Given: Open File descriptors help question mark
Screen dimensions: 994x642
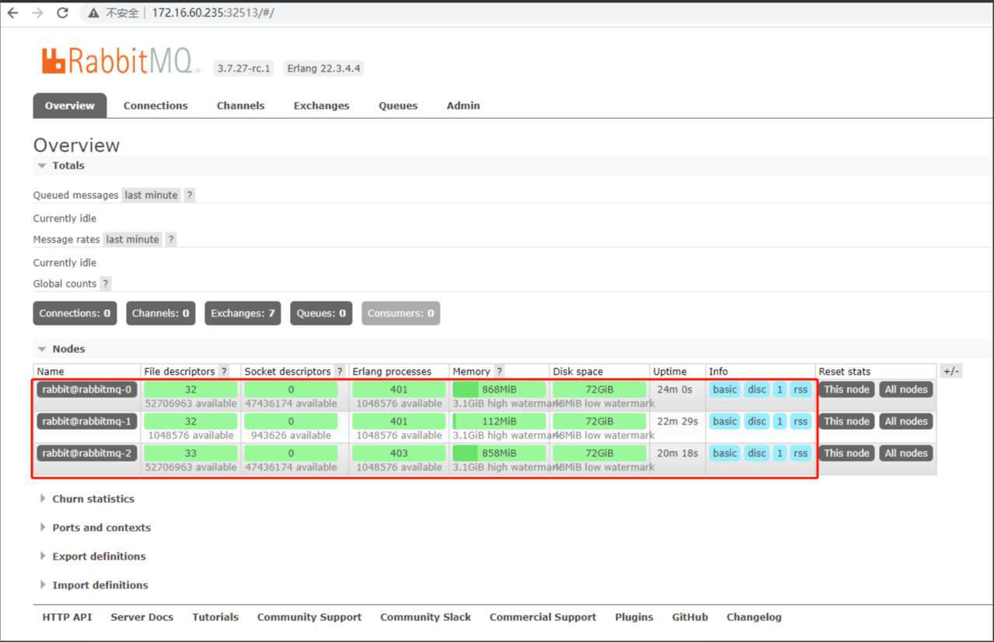Looking at the screenshot, I should (224, 372).
